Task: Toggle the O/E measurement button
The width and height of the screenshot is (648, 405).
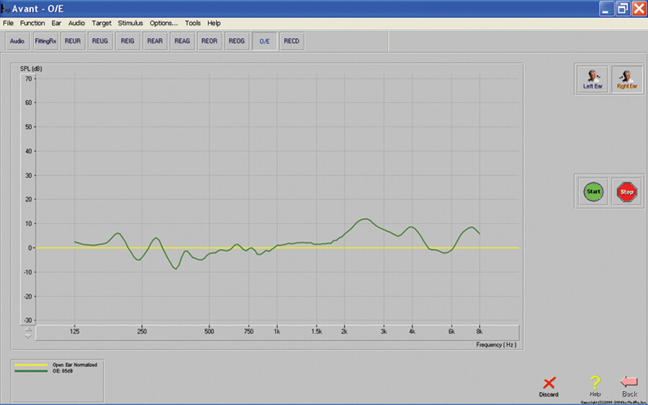Action: (264, 41)
